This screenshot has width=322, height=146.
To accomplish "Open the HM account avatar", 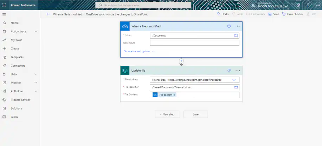I will [317, 5].
